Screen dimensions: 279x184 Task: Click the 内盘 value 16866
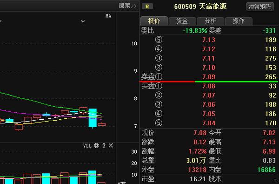266,170
